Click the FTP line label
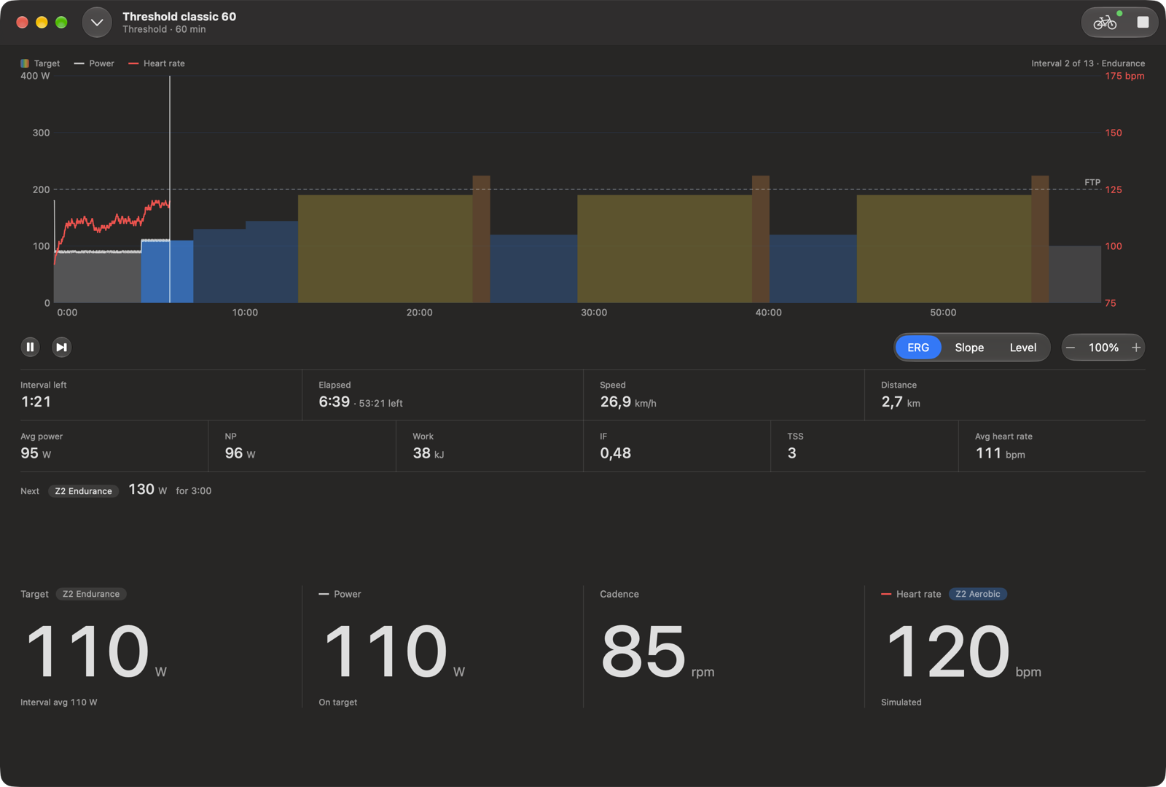This screenshot has width=1166, height=787. (1092, 182)
